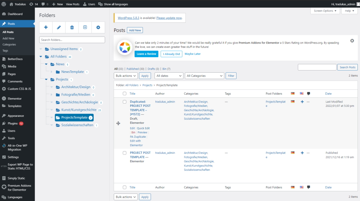This screenshot has height=201, width=360.
Task: Select the NewsTemplate folder
Action: tap(72, 72)
